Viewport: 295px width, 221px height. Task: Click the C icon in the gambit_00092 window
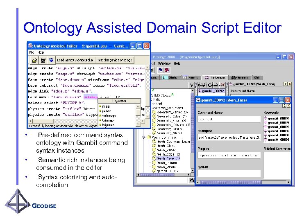285,106
